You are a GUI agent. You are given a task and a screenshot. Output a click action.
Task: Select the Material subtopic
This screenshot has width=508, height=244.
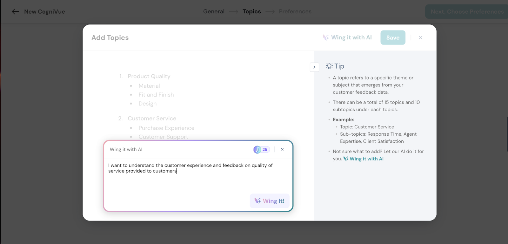[x=149, y=86]
